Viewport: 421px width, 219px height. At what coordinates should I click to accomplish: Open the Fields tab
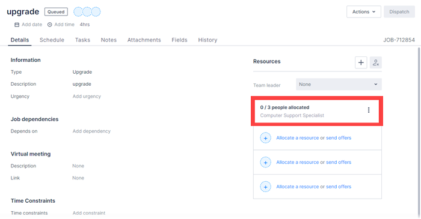tap(179, 40)
